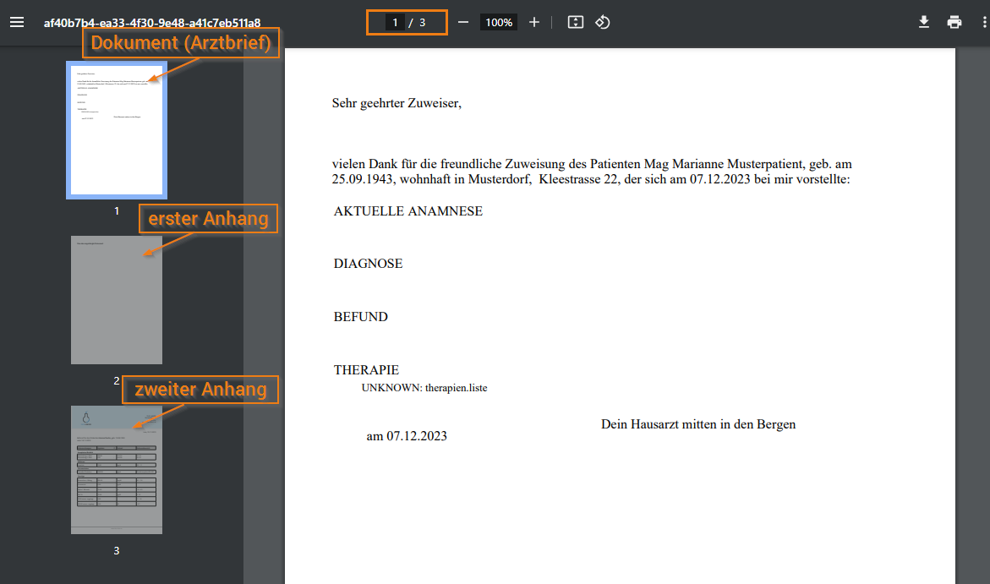Click inside the page number field

point(394,22)
